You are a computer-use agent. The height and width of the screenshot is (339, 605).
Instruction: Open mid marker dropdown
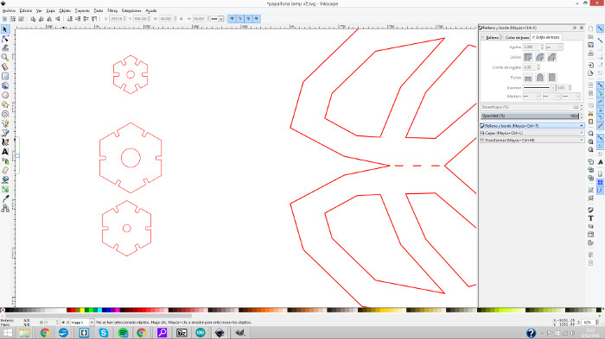pos(551,97)
